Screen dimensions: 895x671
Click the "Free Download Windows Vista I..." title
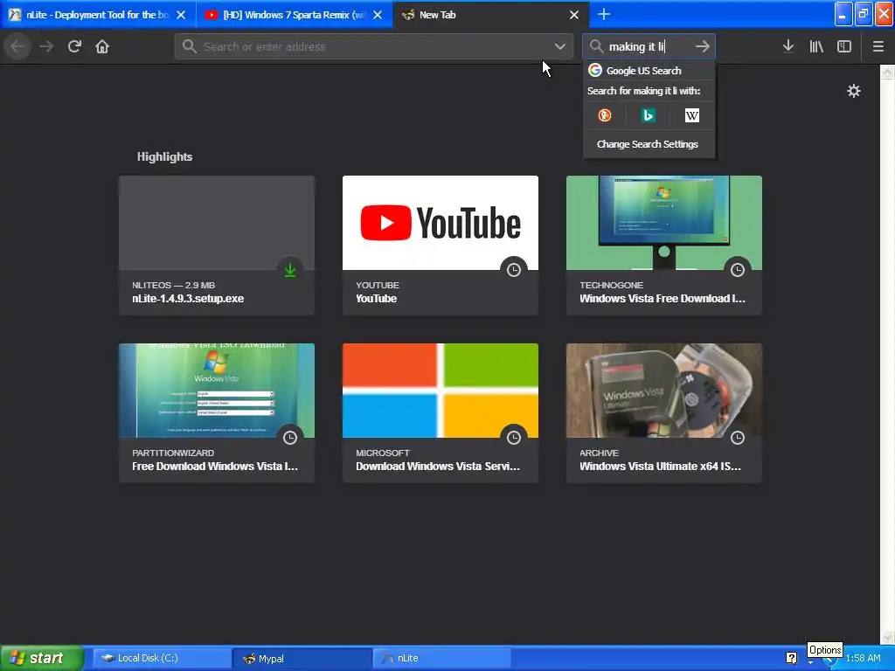tap(215, 467)
